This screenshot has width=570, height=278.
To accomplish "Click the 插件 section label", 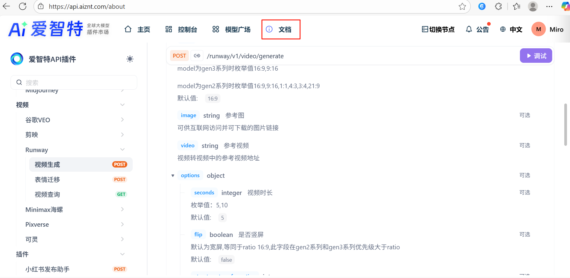I will (x=22, y=254).
